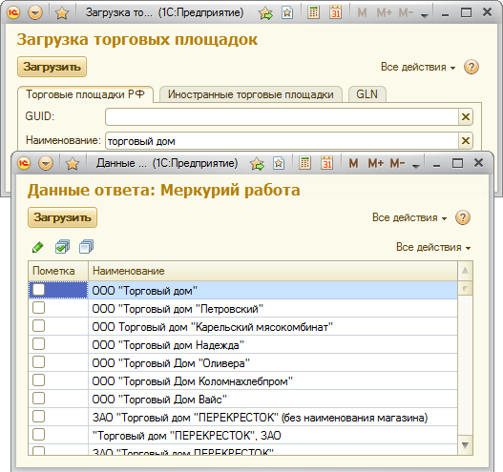Select row ООО "Торговый Дом Вайс"
This screenshot has height=472, width=503.
pos(242,400)
